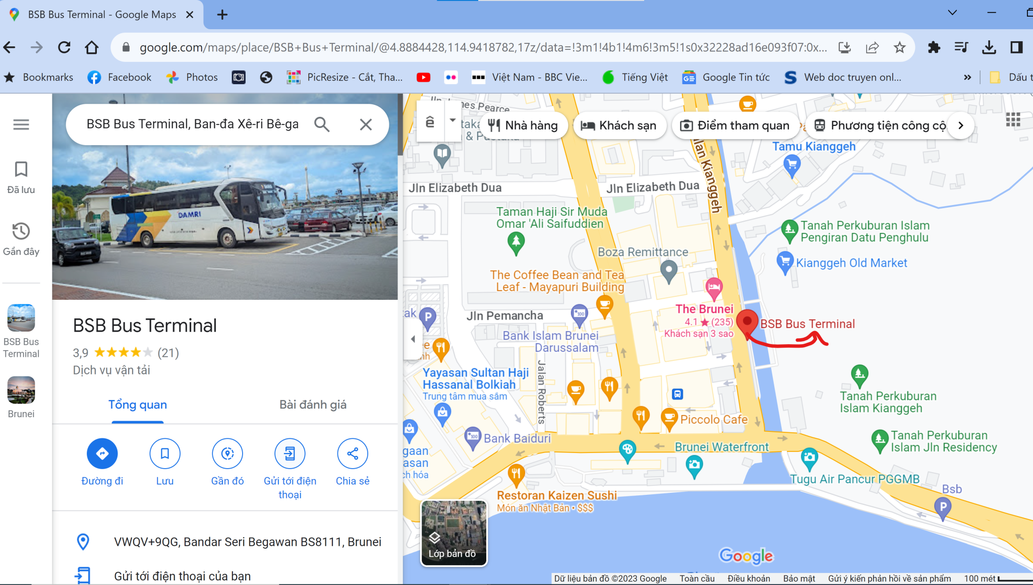Open browser downloads icon
Screen dimensions: 1033x585
point(989,47)
